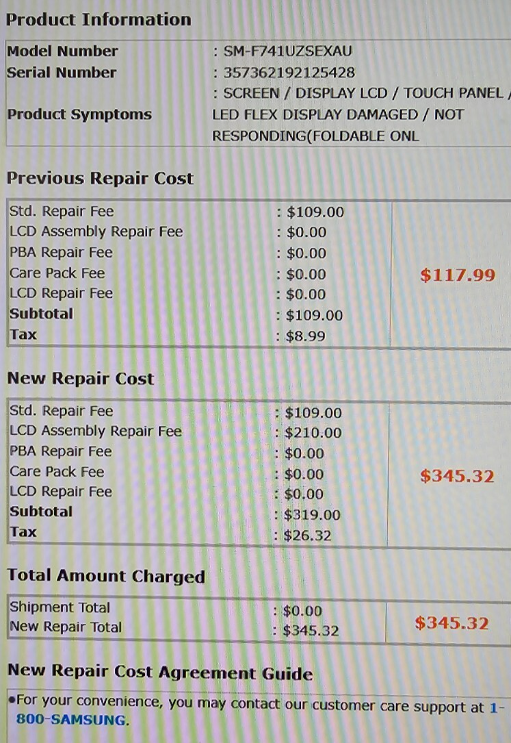511x743 pixels.
Task: Click the red $345.32 total amount charged
Action: pos(452,622)
